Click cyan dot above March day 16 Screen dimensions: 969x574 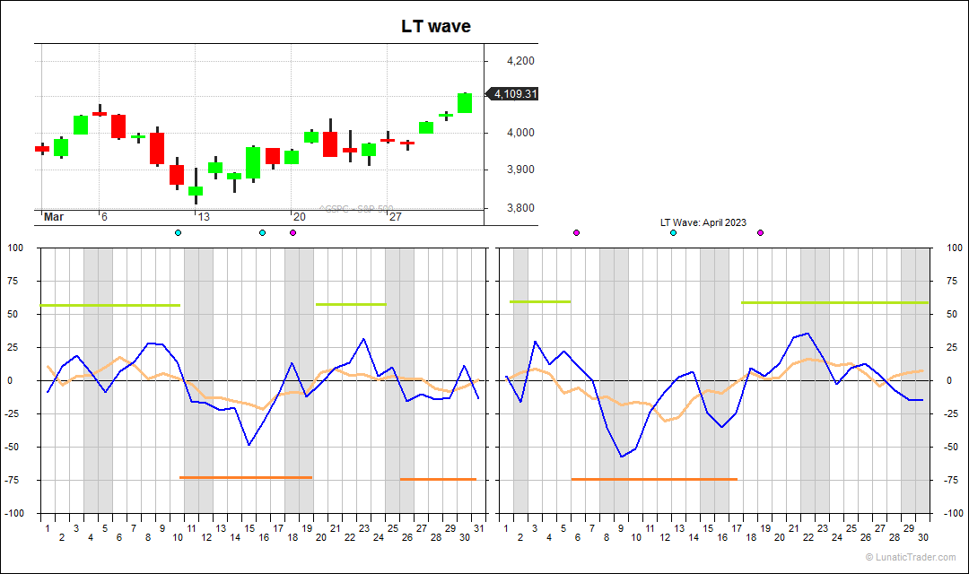(262, 233)
